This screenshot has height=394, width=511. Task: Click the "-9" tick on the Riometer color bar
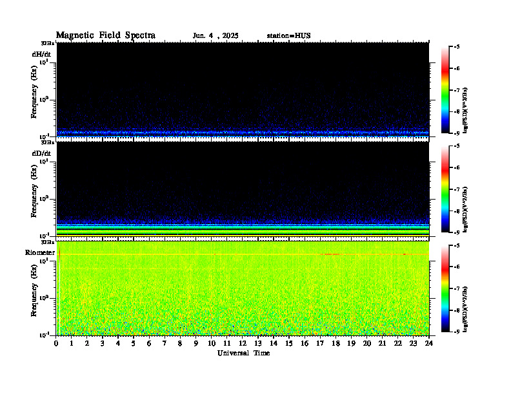tap(457, 332)
